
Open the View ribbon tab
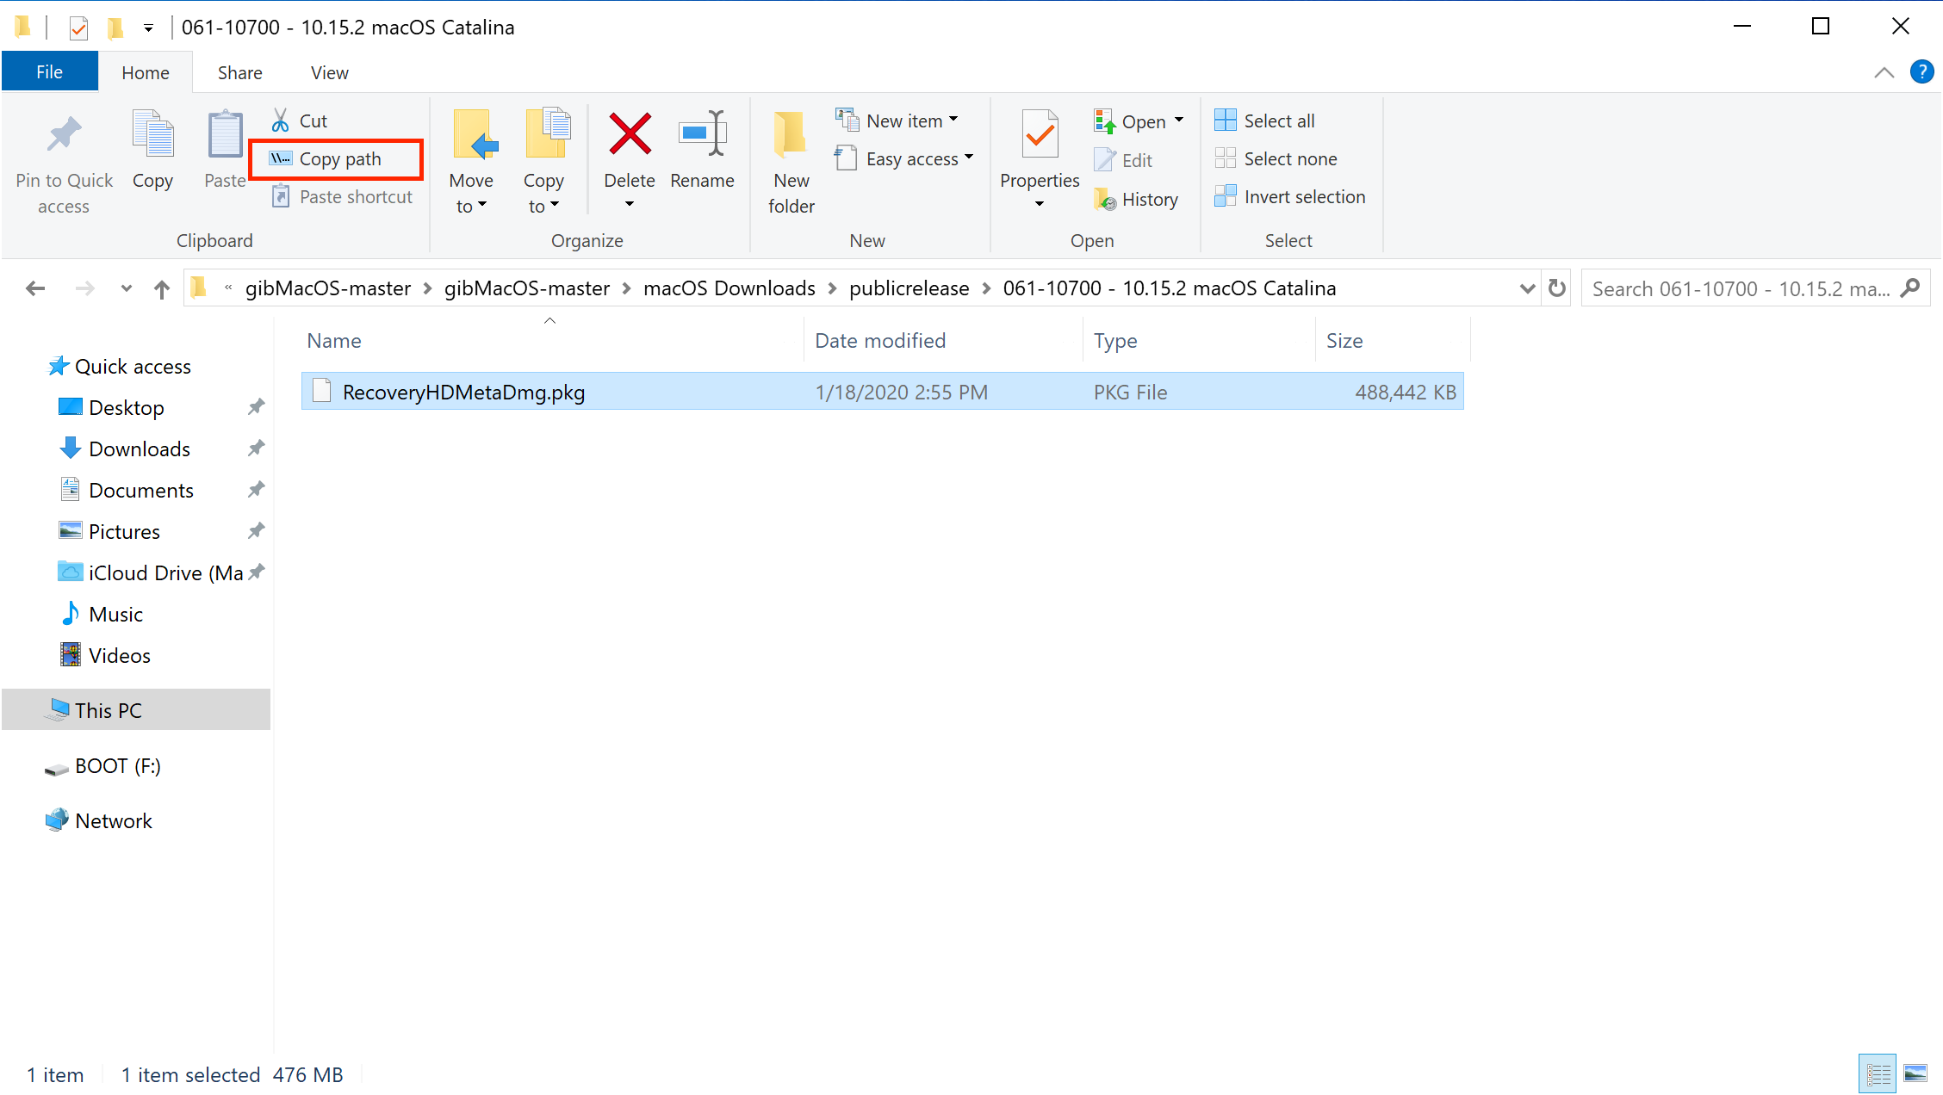point(329,72)
